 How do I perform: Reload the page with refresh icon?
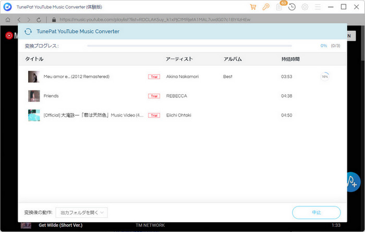[39, 20]
